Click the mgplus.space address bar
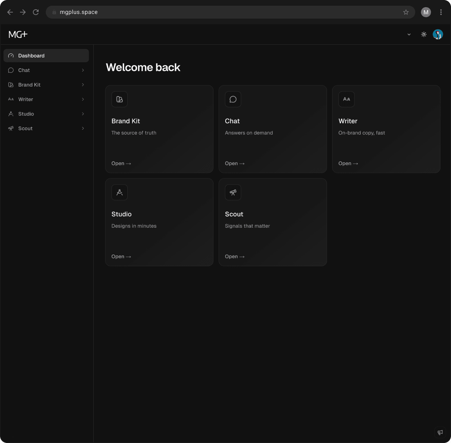Image resolution: width=451 pixels, height=443 pixels. pos(230,12)
